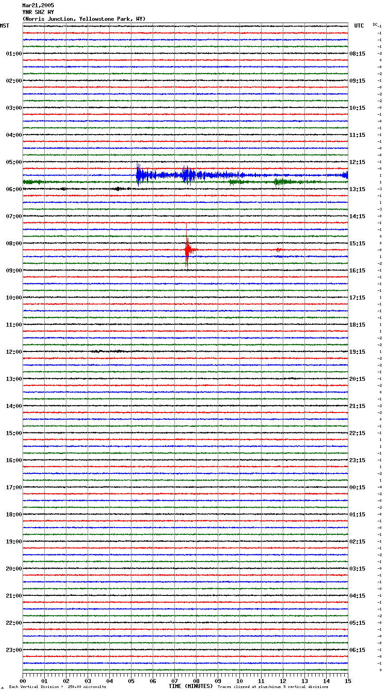Click the 06:15 UTC time label

pyautogui.click(x=357, y=650)
